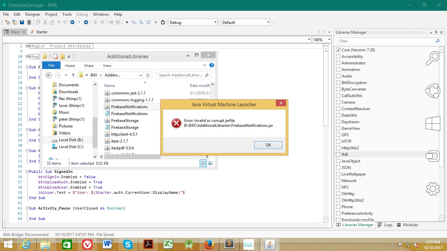447x251 pixels.
Task: Close the Java Virtual Machine Launcher dialog
Action: click(281, 104)
